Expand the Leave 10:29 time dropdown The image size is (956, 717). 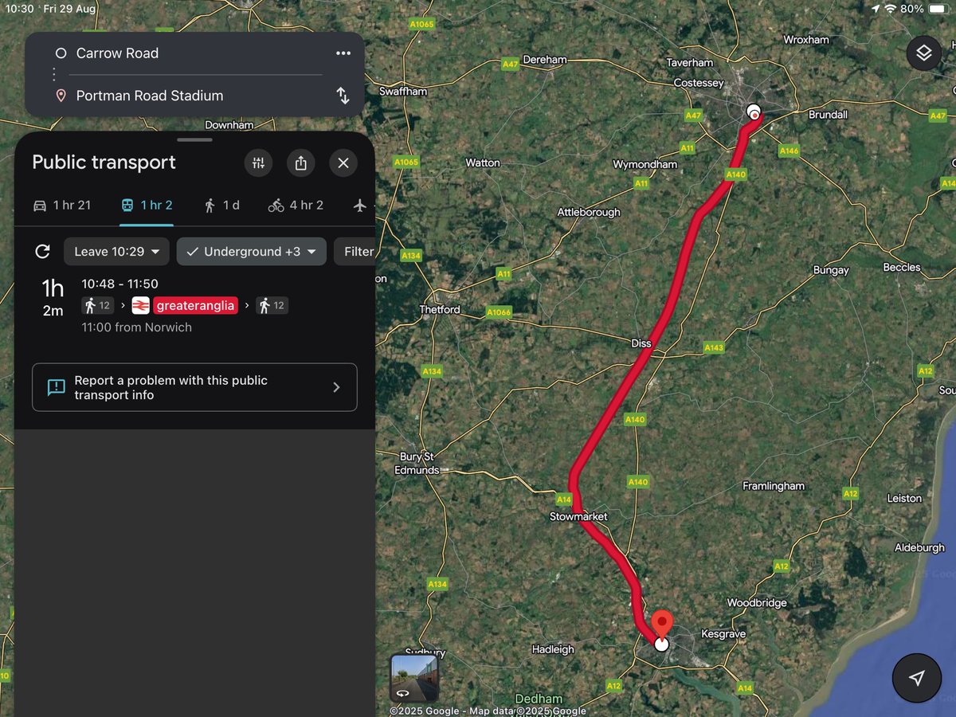(116, 252)
